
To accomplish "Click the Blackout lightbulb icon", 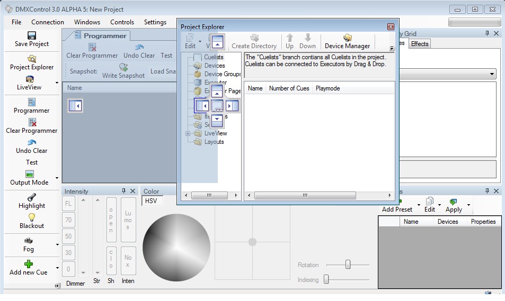I will [32, 217].
